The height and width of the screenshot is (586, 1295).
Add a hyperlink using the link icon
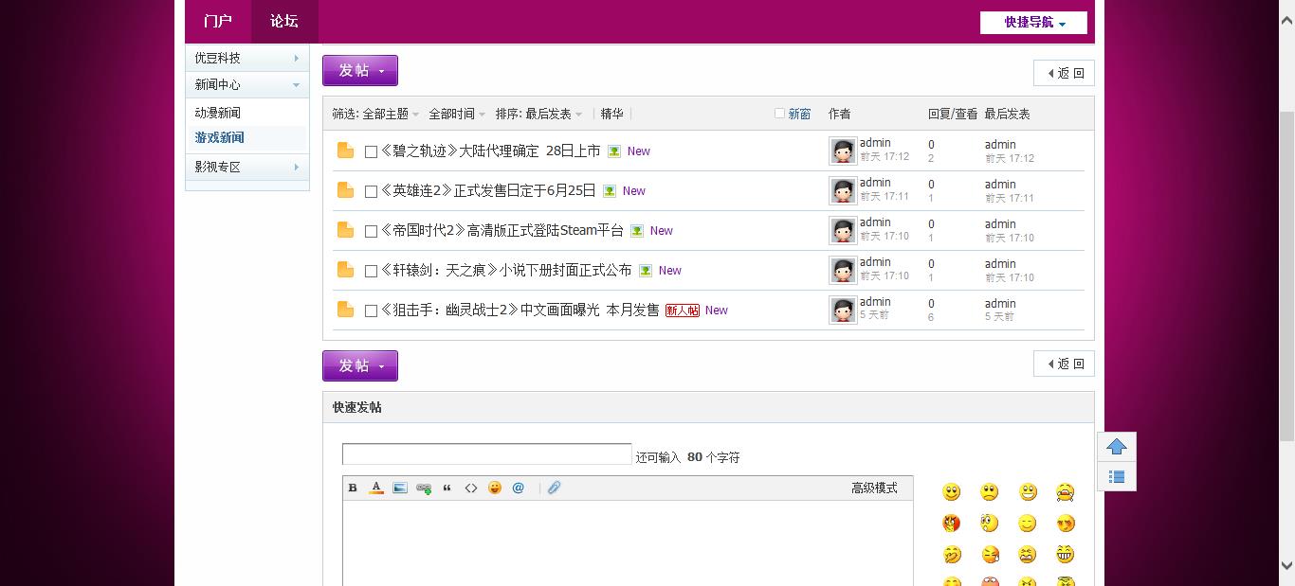[x=424, y=488]
